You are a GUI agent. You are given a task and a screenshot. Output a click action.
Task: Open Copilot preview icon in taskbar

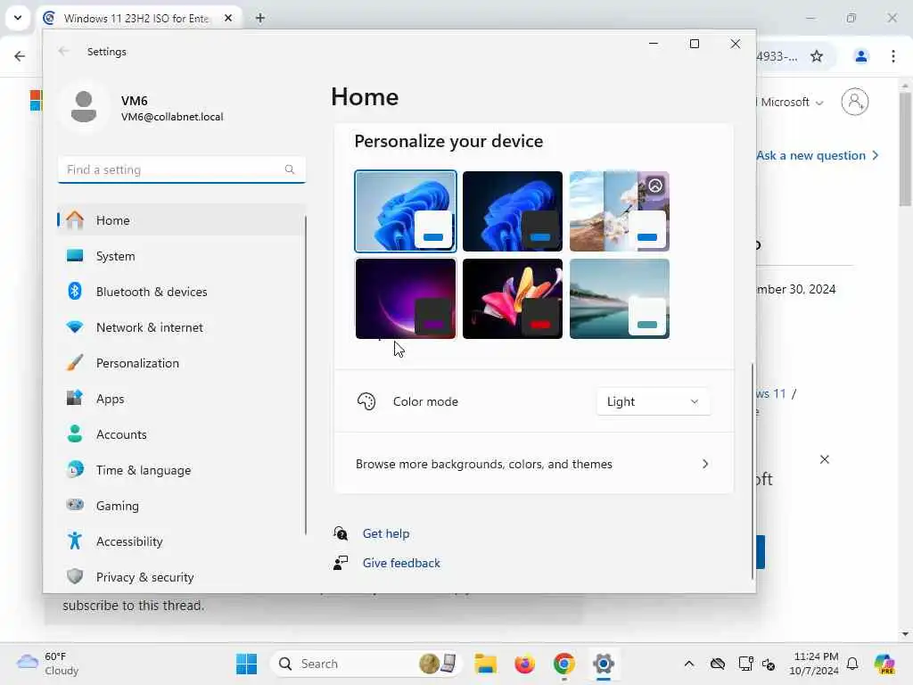coord(884,664)
